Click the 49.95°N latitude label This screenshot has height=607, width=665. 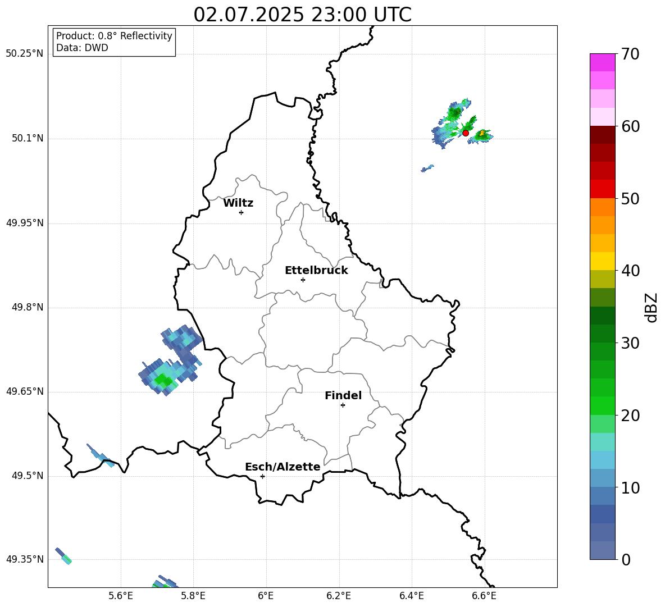point(25,223)
